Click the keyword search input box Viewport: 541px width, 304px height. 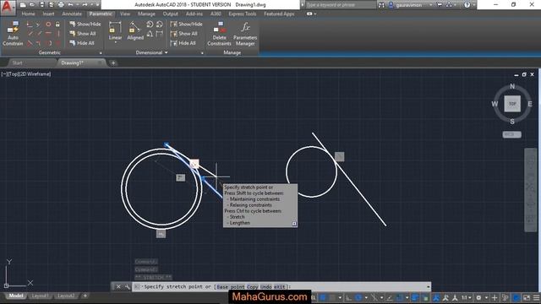[340, 5]
